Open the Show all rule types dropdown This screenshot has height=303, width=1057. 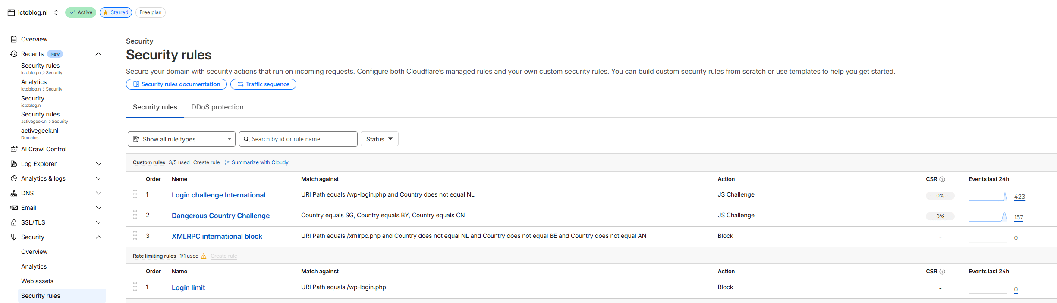(181, 139)
